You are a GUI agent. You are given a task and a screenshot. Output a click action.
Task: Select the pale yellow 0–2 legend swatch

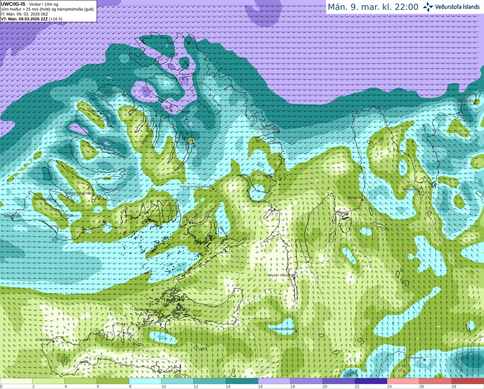tap(16, 381)
